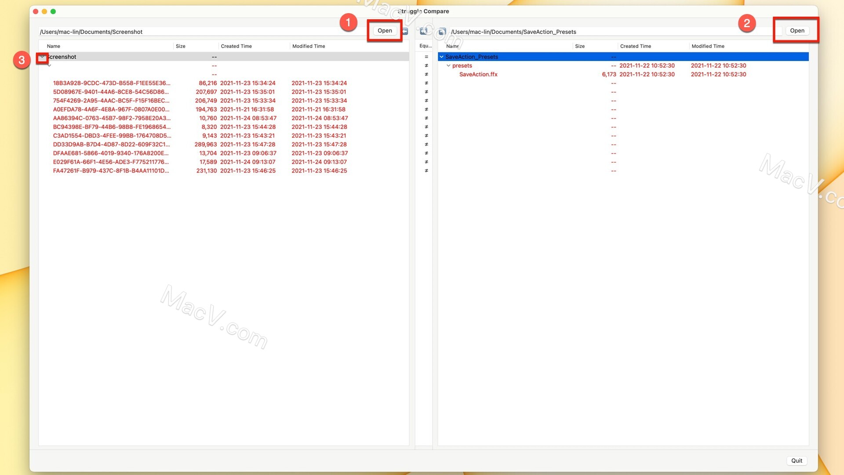Image resolution: width=844 pixels, height=475 pixels.
Task: Click the equals sign in the first comparison row
Action: tap(426, 57)
